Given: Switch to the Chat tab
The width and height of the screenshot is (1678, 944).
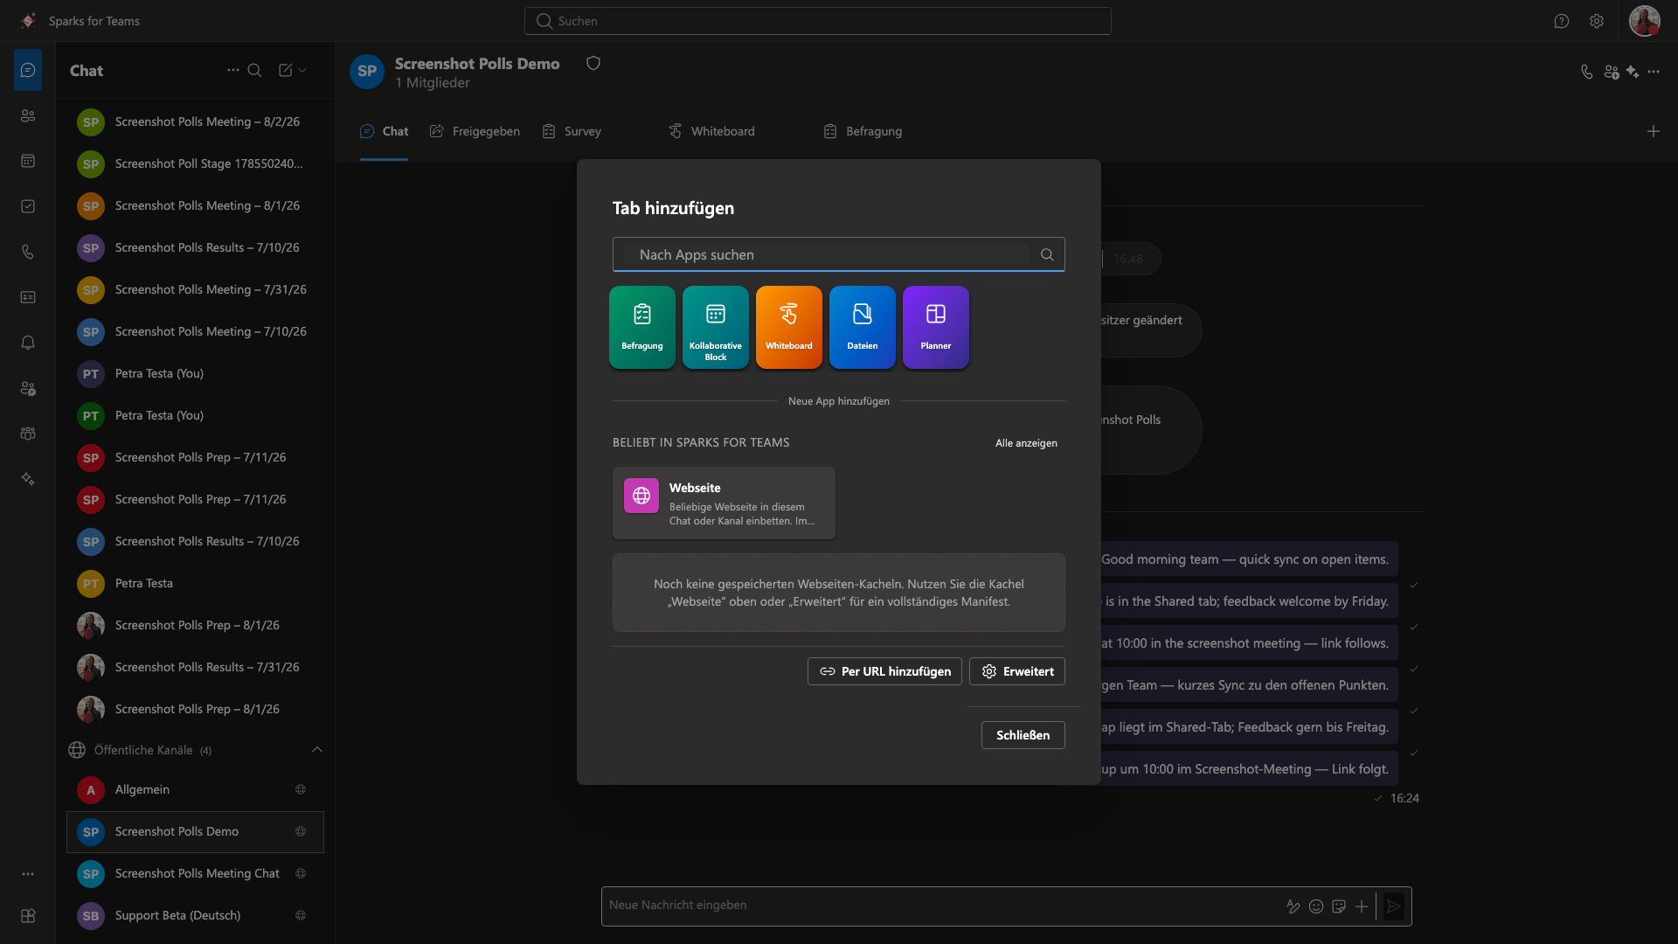Looking at the screenshot, I should [x=385, y=131].
